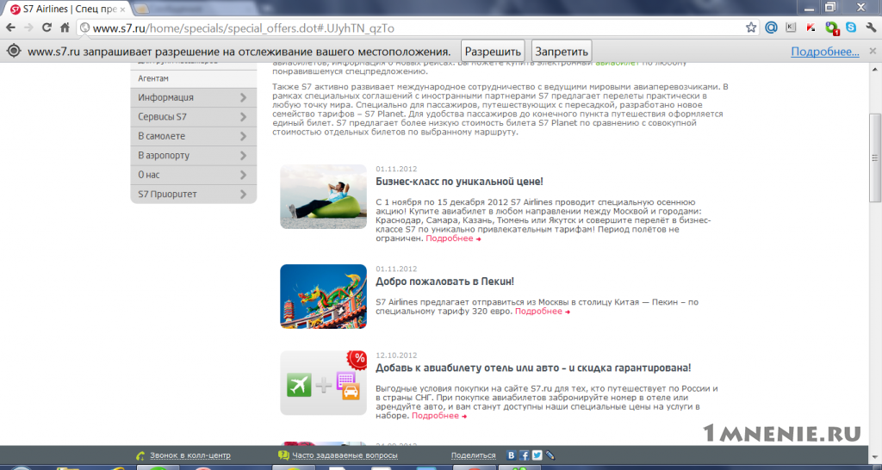Screen dimensions: 882x470
Task: Select О нас in the sidebar
Action: 149,175
